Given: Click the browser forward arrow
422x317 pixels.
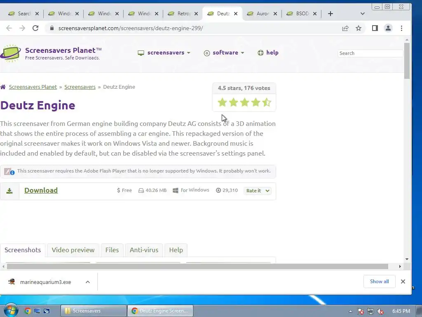Looking at the screenshot, I should click(x=22, y=28).
